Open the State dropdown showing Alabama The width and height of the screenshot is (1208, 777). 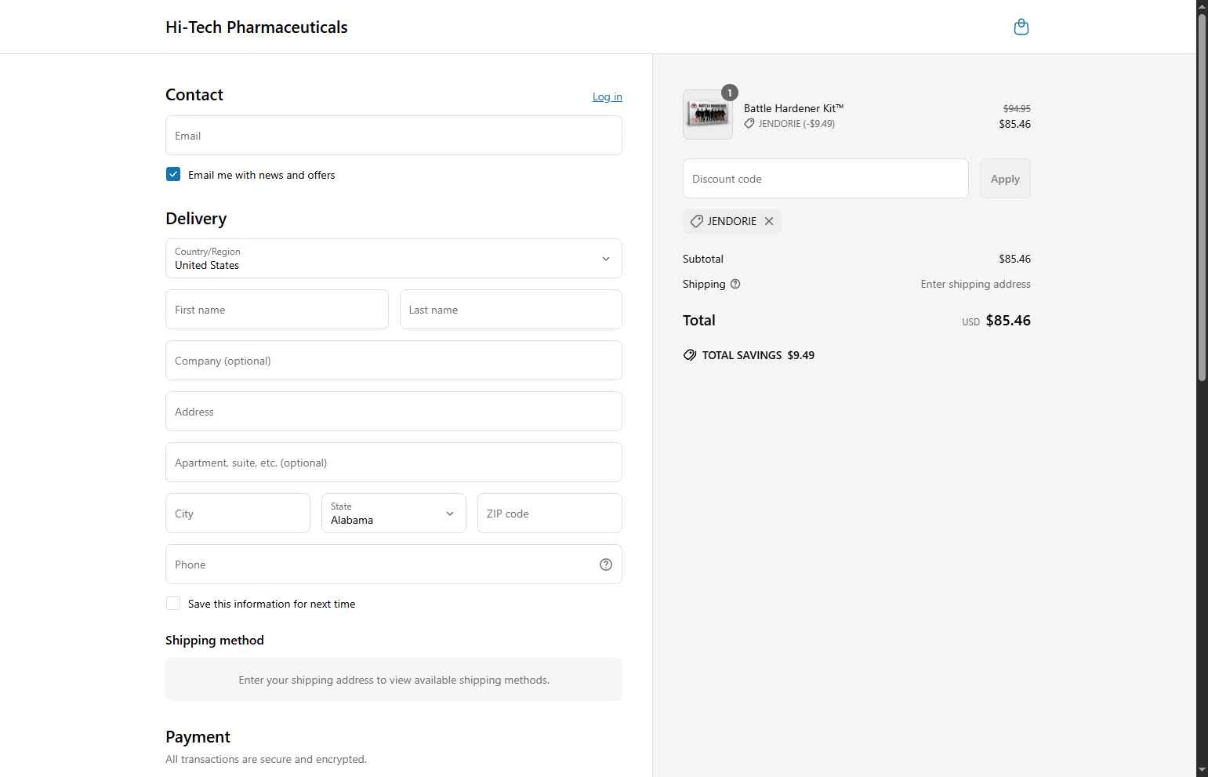(x=394, y=514)
